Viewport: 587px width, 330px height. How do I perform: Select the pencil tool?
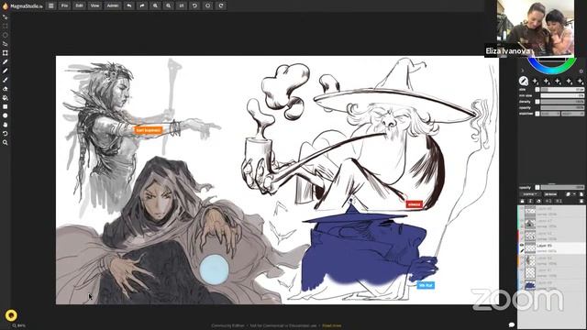click(5, 71)
